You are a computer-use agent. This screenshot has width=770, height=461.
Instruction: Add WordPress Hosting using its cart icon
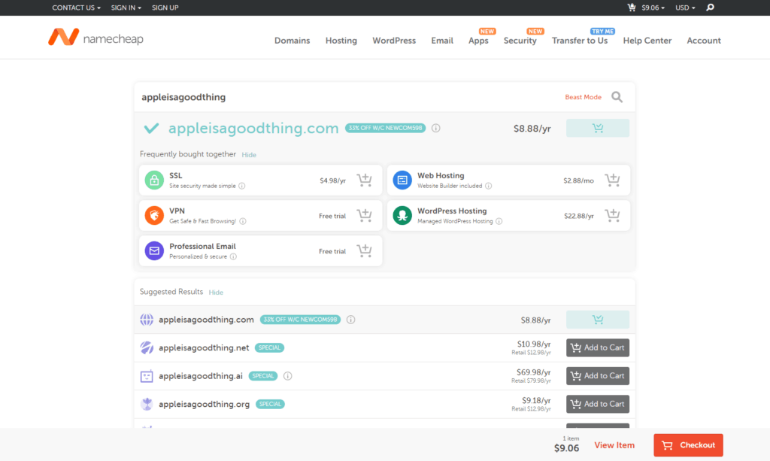click(x=612, y=216)
